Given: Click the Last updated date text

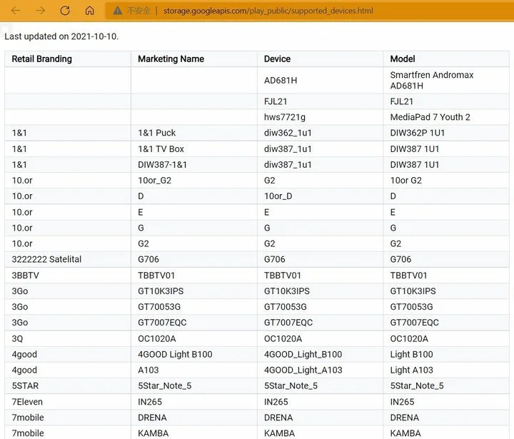Looking at the screenshot, I should point(61,36).
